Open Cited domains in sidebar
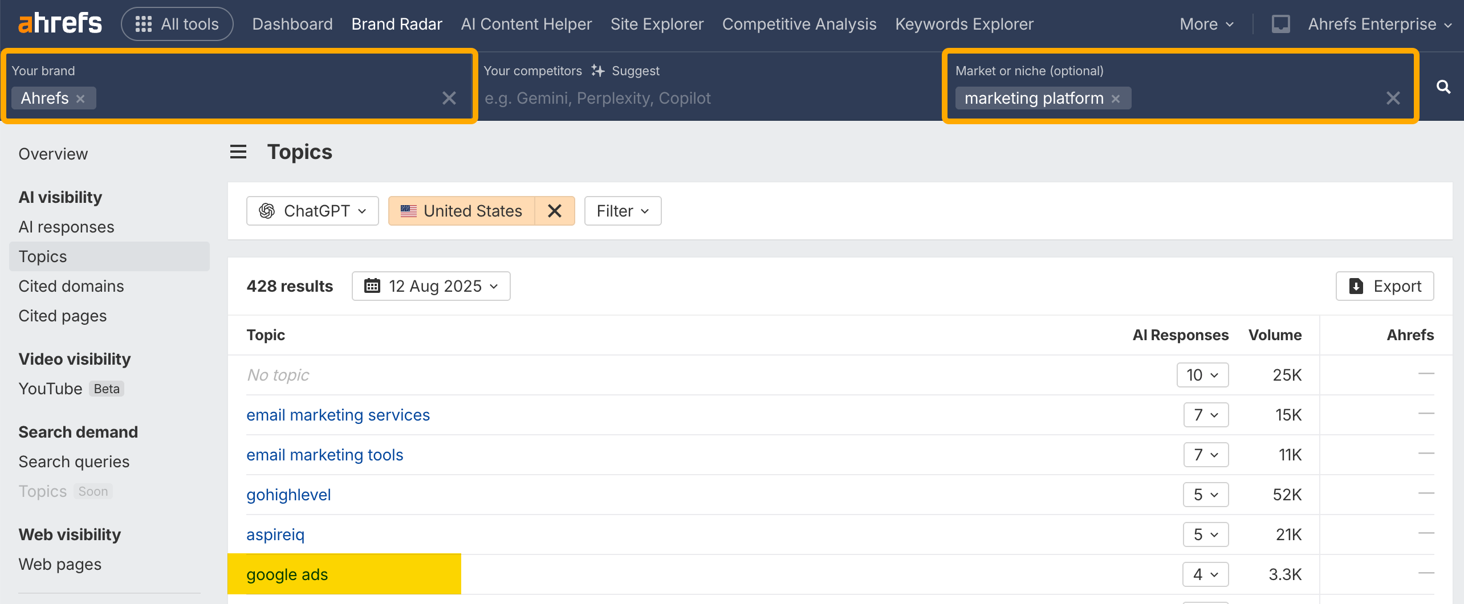 [x=71, y=286]
